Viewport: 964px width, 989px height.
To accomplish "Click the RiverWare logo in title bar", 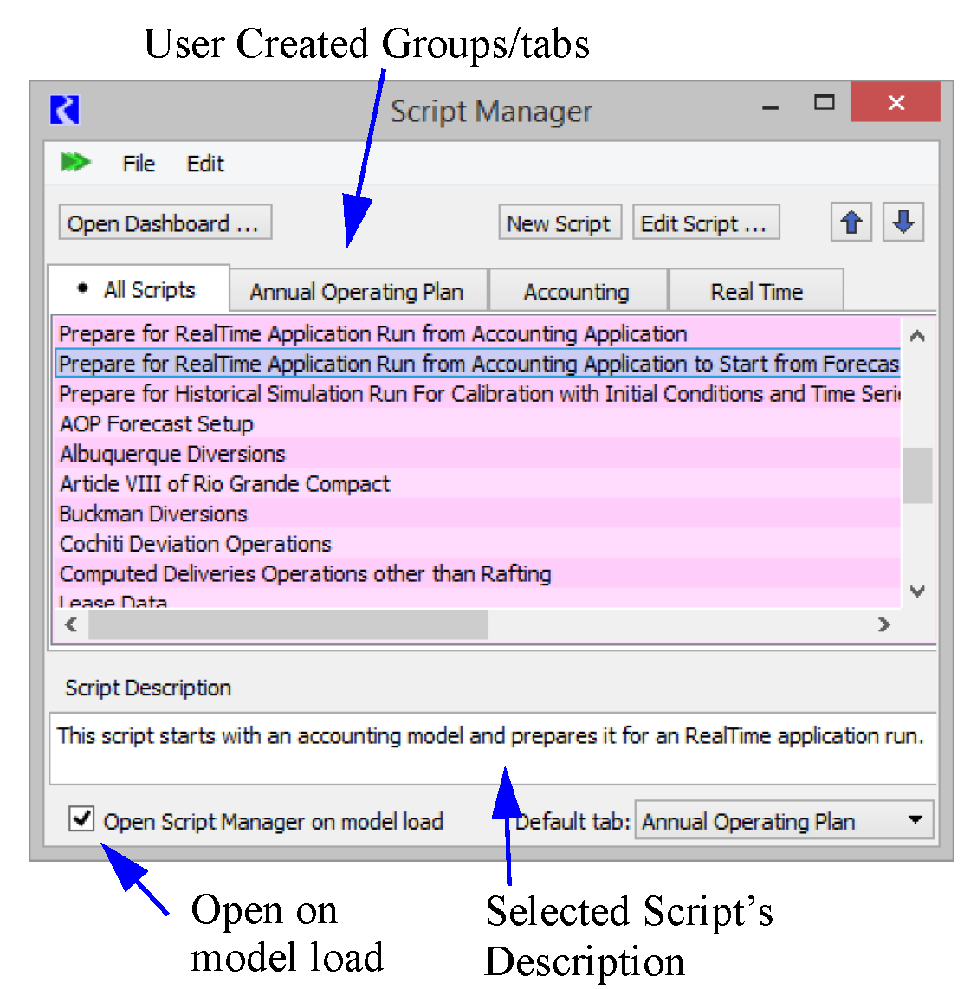I will pos(65,110).
